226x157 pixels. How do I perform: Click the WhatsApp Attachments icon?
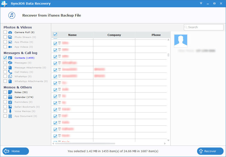point(10,81)
